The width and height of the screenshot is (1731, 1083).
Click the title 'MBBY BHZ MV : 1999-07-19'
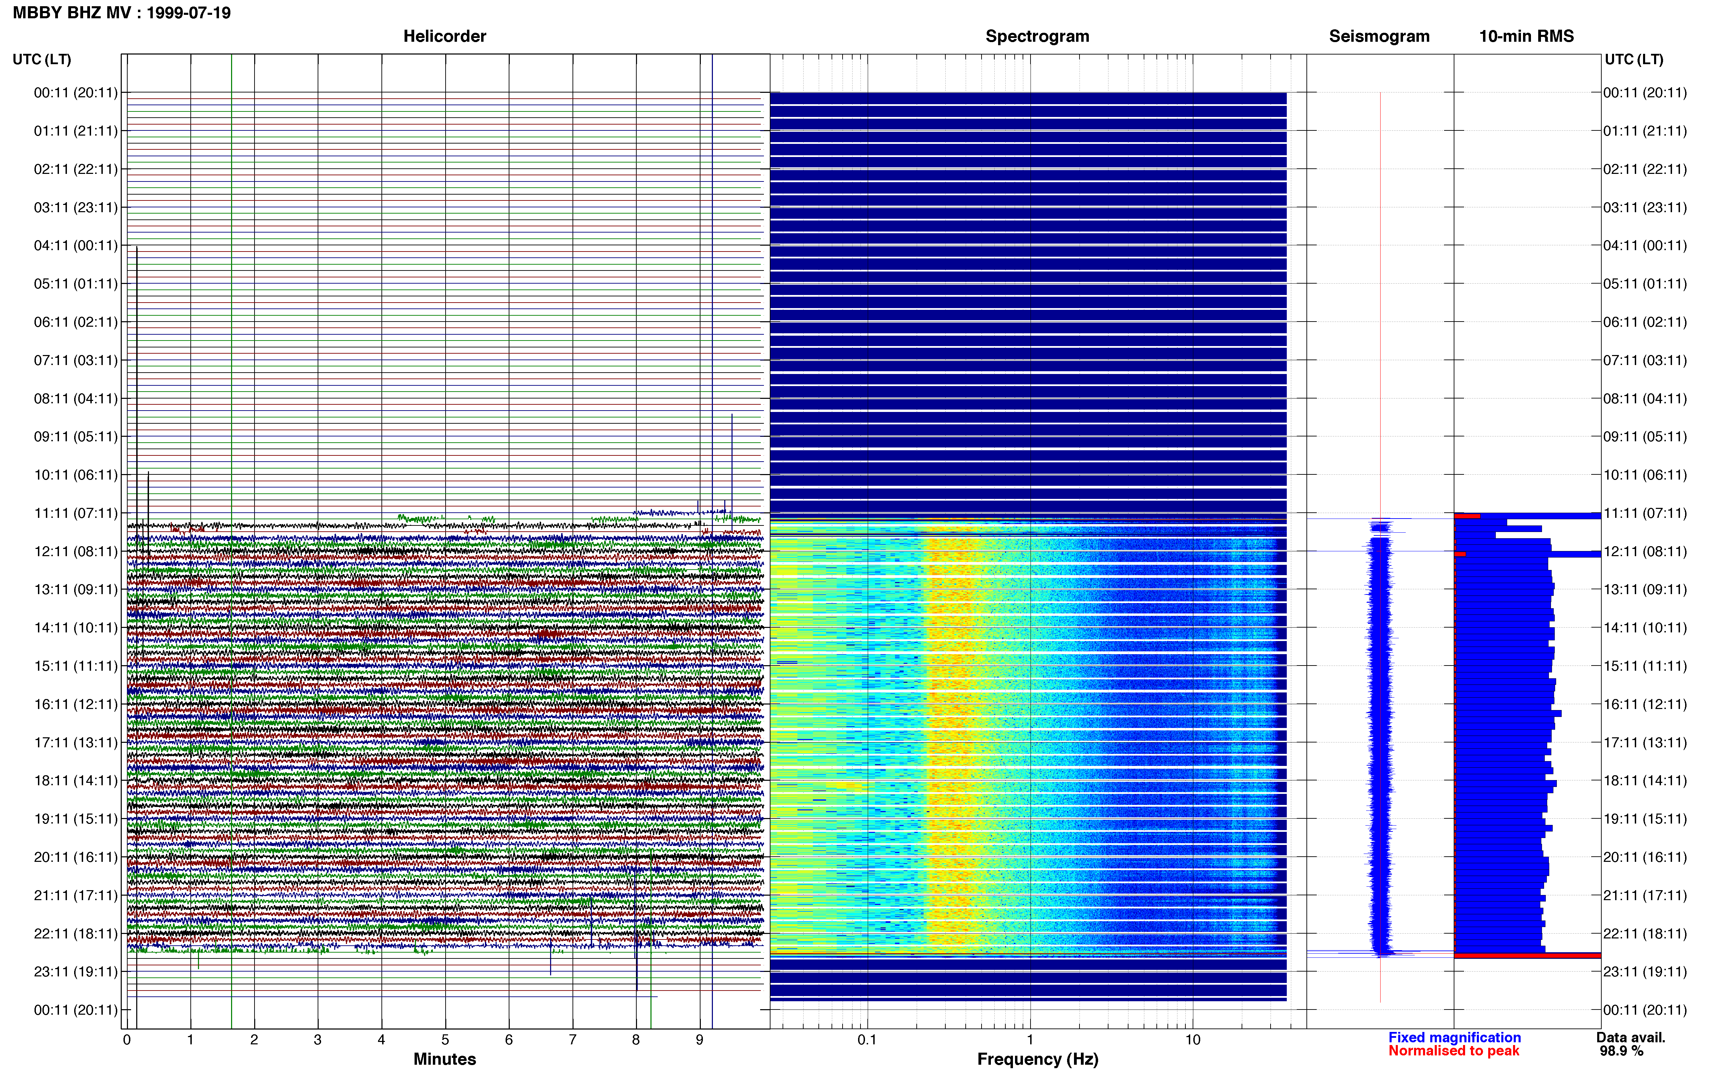pos(122,13)
